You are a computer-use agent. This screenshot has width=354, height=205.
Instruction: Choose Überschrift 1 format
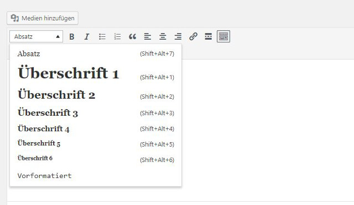click(x=96, y=73)
